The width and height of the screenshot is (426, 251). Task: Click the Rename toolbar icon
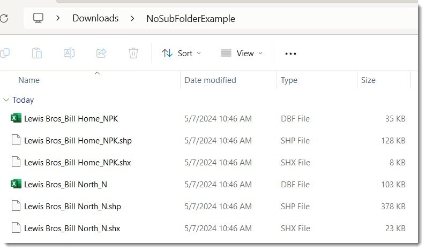pyautogui.click(x=69, y=53)
